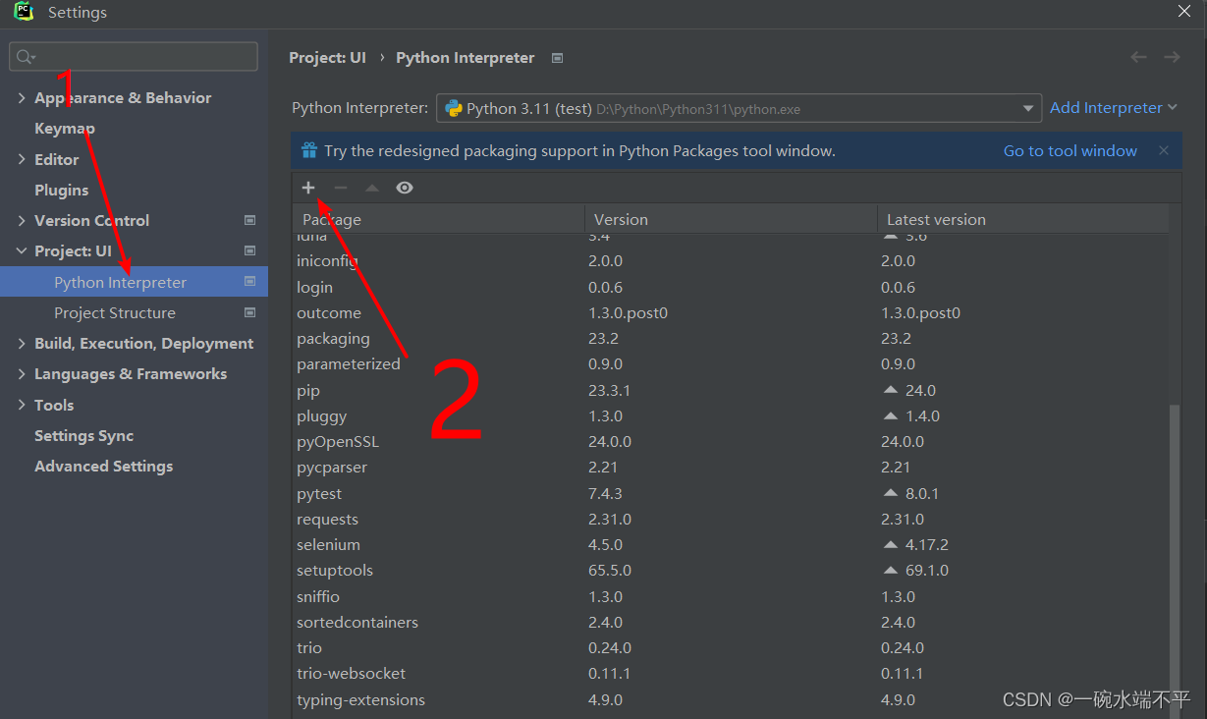This screenshot has height=719, width=1207.
Task: Click the upgrade package arrow icon
Action: [x=372, y=188]
